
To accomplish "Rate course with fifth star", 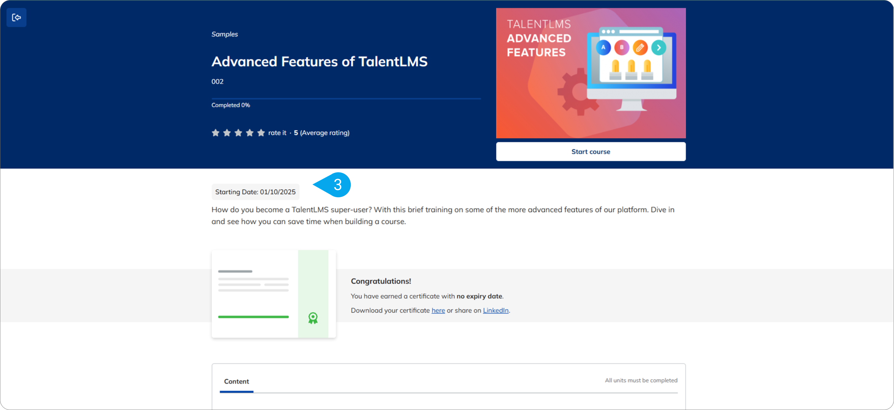I will (261, 133).
